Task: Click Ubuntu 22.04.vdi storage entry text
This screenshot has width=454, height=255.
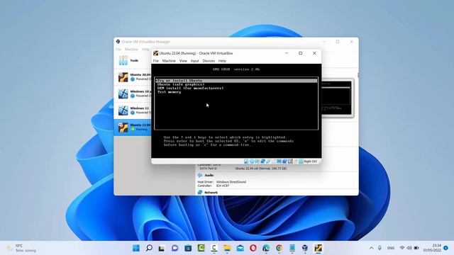Action: [260, 169]
